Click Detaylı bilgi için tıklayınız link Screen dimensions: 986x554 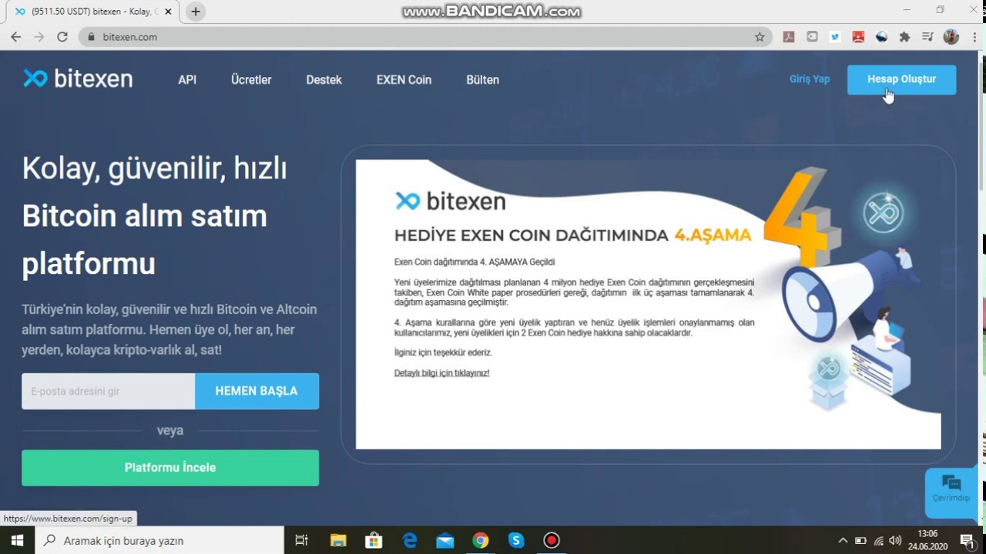coord(441,373)
